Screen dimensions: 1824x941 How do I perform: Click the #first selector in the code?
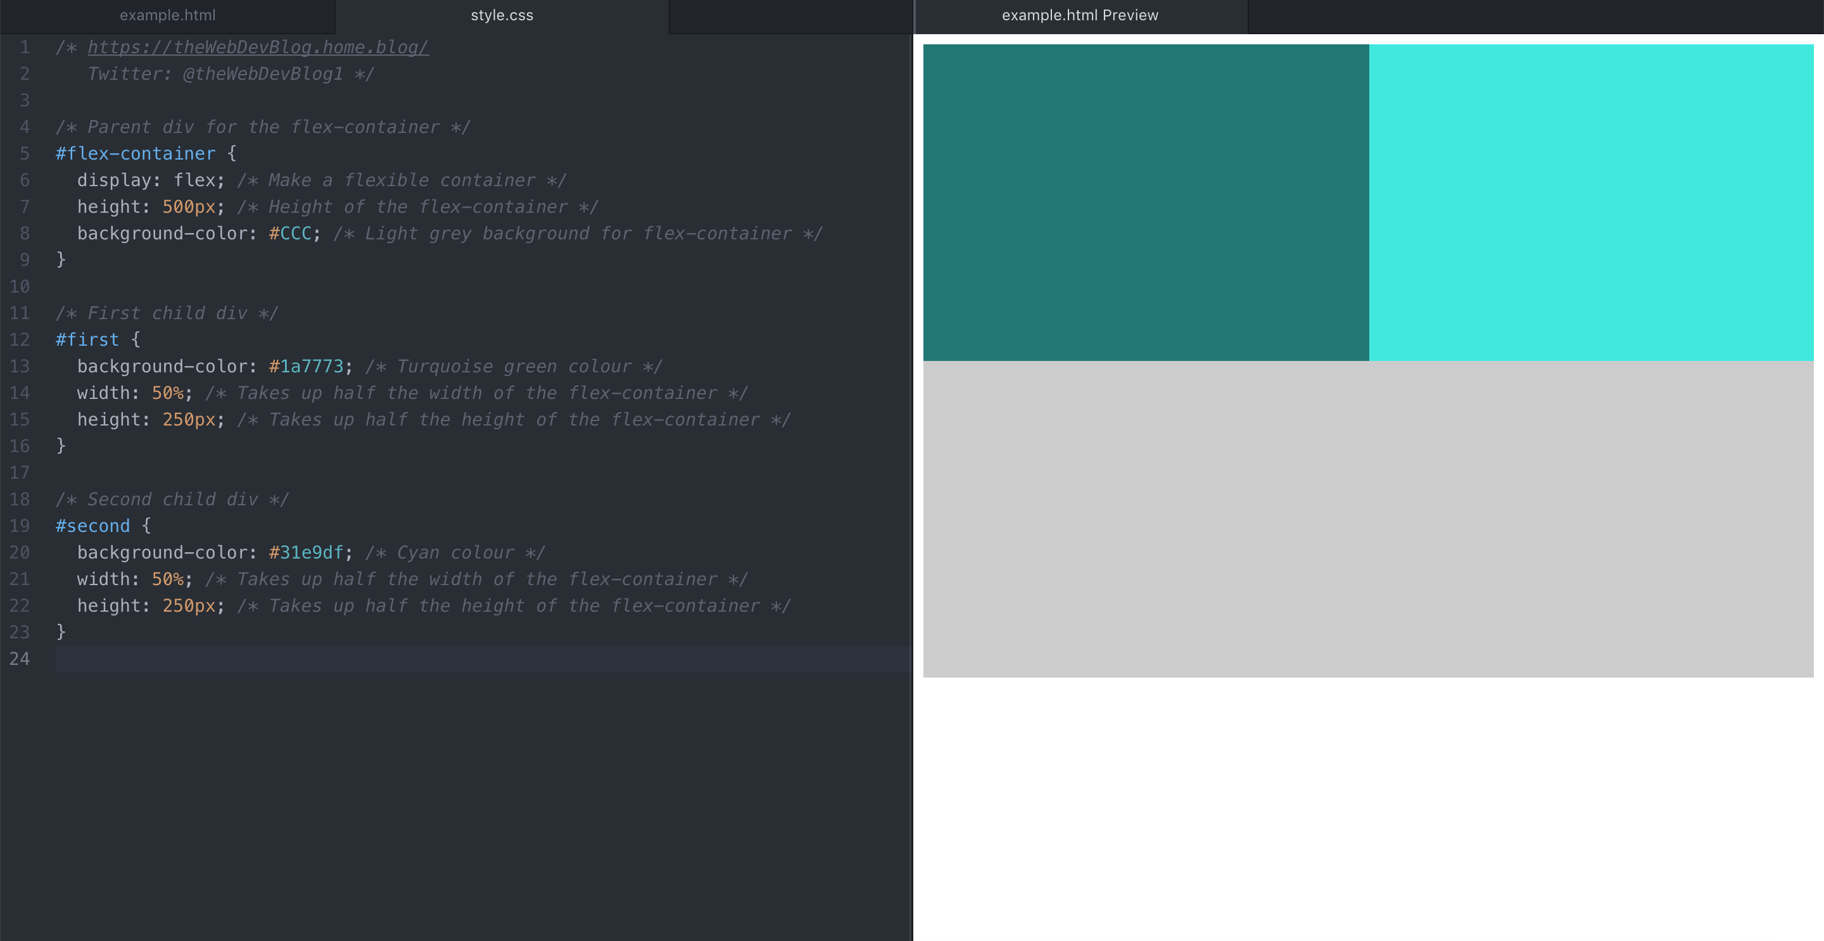pos(87,340)
